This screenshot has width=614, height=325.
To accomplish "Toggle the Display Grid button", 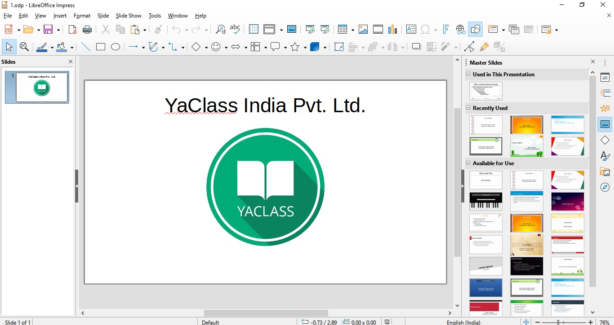I will pyautogui.click(x=254, y=30).
